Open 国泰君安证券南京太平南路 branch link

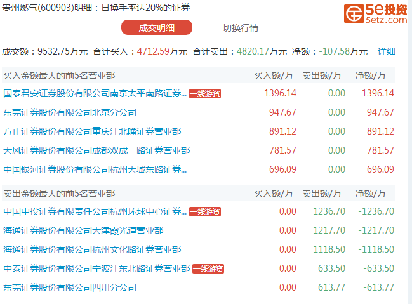point(95,93)
